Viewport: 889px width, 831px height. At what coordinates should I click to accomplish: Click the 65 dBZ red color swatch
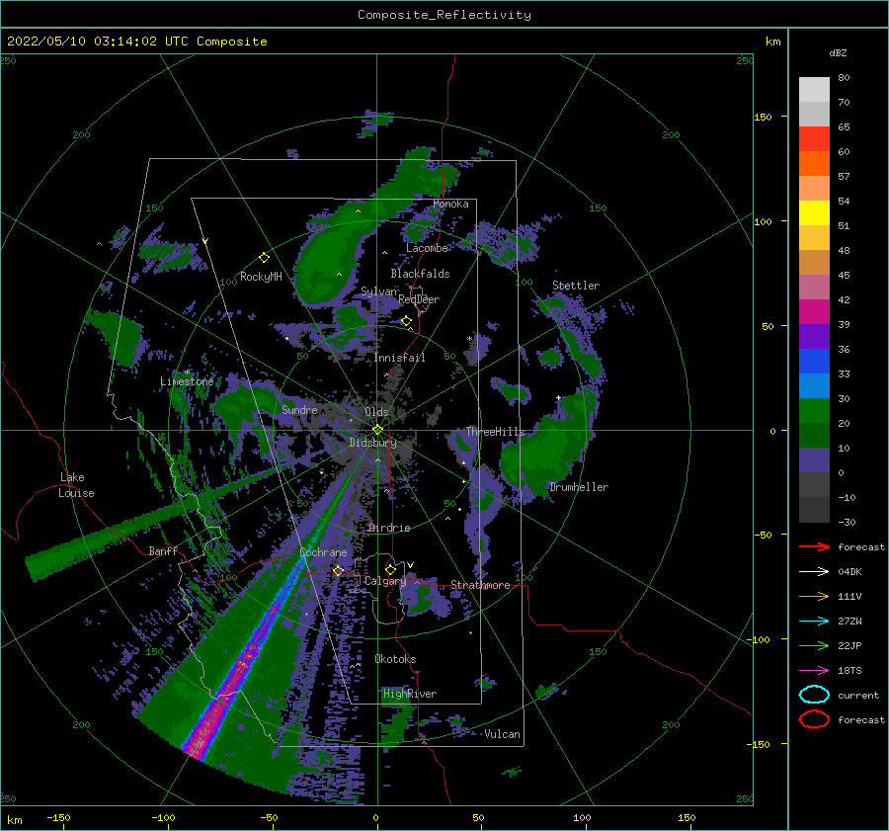tap(814, 139)
